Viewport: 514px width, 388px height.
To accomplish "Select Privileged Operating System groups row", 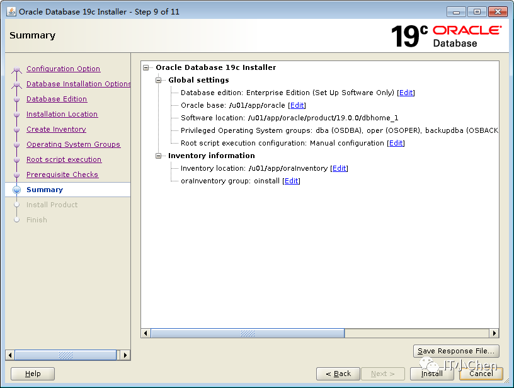I will pos(340,130).
